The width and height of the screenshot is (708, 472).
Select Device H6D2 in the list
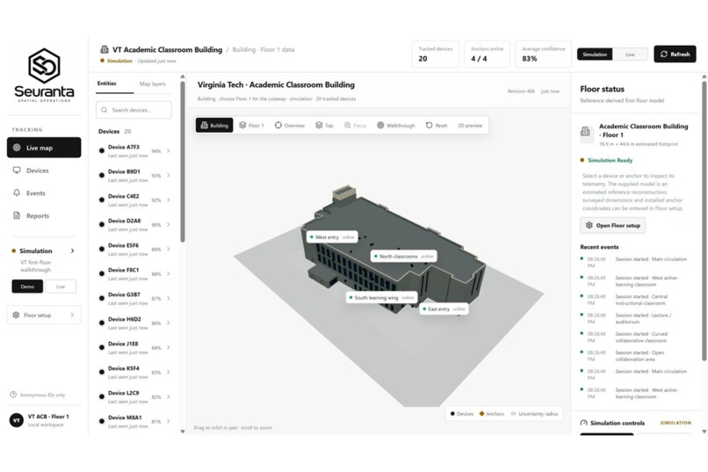click(x=134, y=323)
